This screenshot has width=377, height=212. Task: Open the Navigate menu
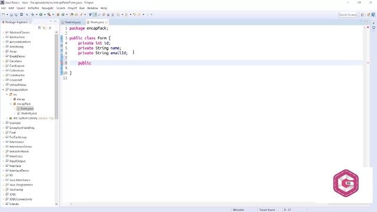48,8
